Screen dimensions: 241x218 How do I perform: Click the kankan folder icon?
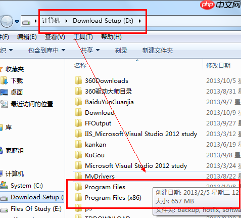(x=78, y=144)
